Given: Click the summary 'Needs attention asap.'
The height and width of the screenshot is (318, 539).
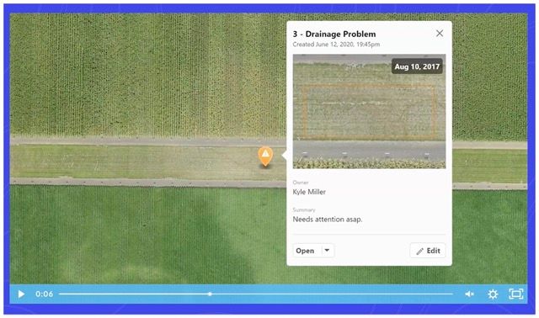Looking at the screenshot, I should (x=328, y=219).
